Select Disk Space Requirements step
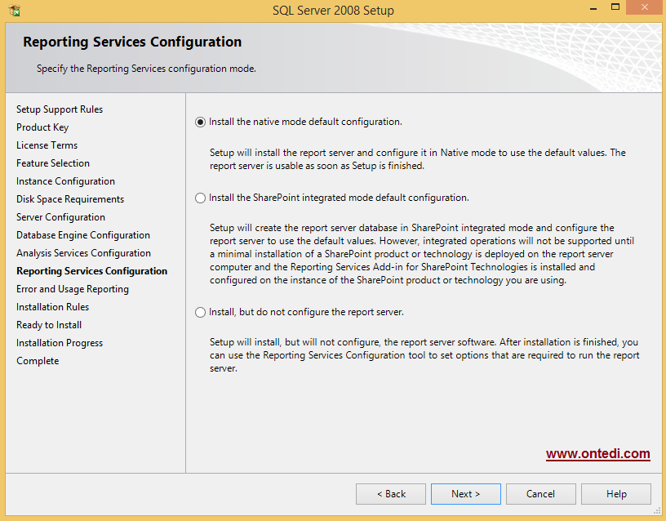This screenshot has width=666, height=521. click(x=70, y=199)
